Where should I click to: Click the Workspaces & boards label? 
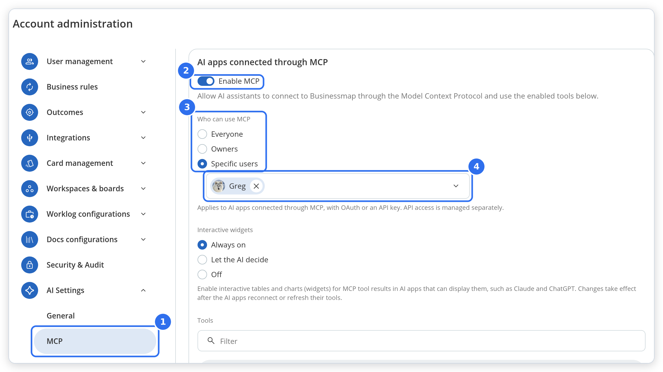pos(85,189)
